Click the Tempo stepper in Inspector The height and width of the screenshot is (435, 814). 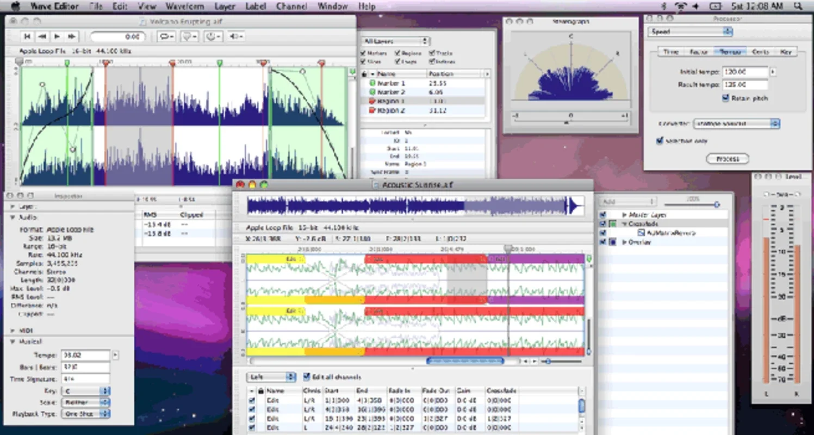click(115, 355)
